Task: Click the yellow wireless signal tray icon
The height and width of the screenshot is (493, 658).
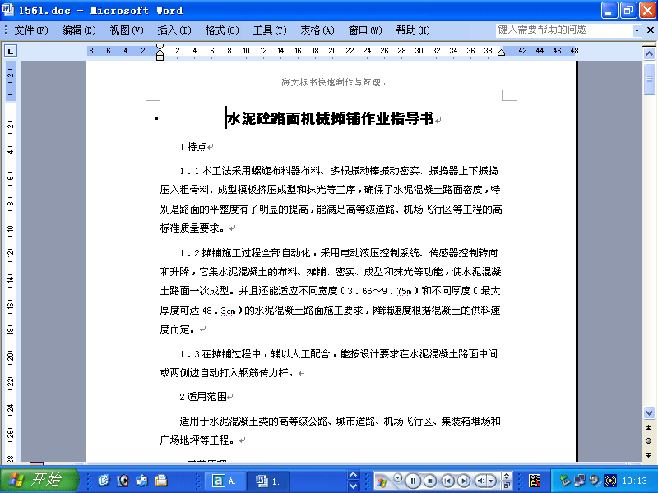Action: pyautogui.click(x=609, y=481)
